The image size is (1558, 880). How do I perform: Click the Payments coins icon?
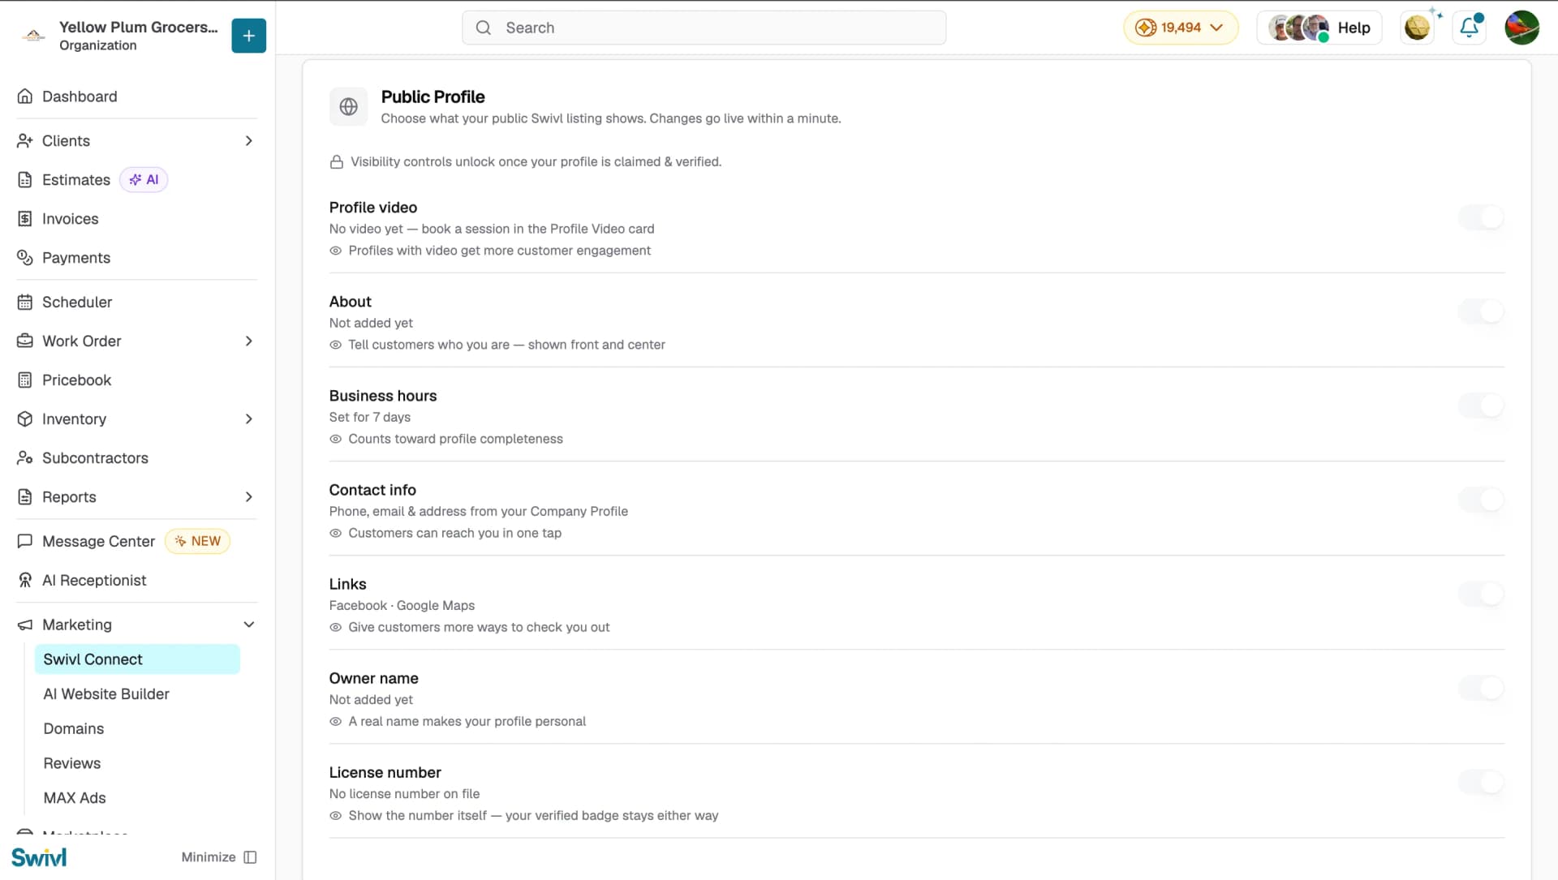pos(25,258)
